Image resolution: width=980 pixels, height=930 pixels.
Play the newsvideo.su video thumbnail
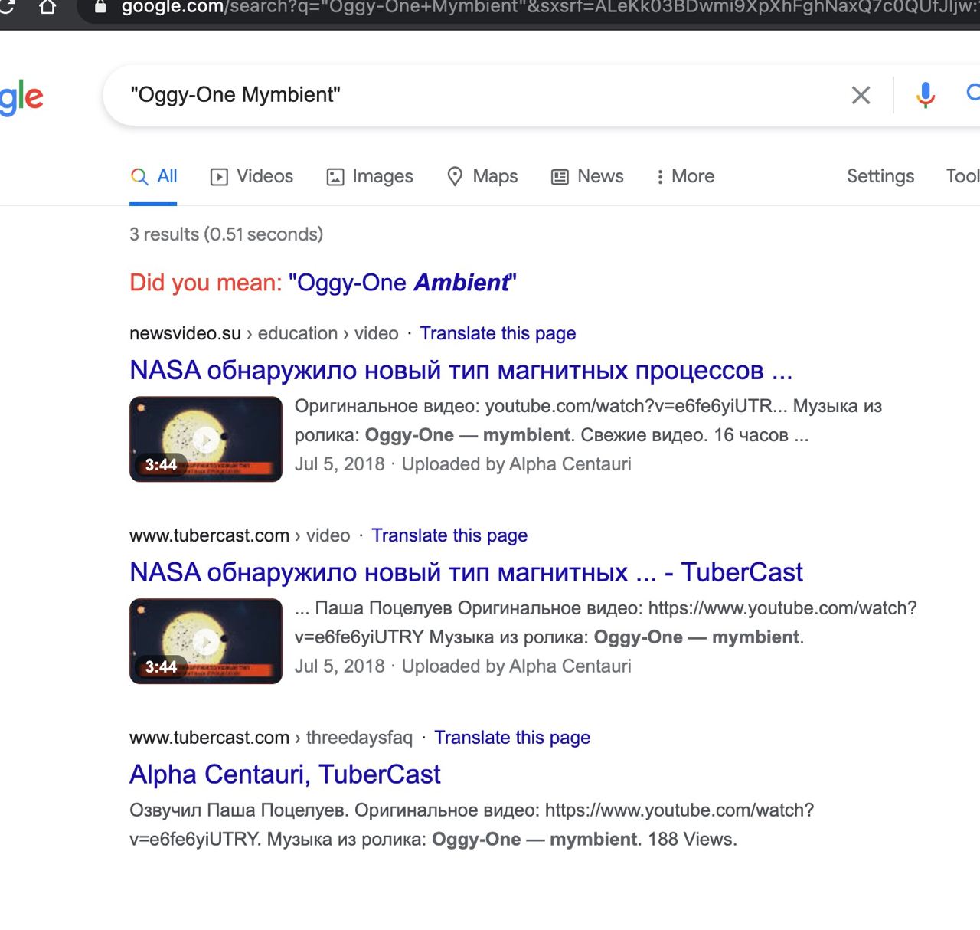point(206,439)
